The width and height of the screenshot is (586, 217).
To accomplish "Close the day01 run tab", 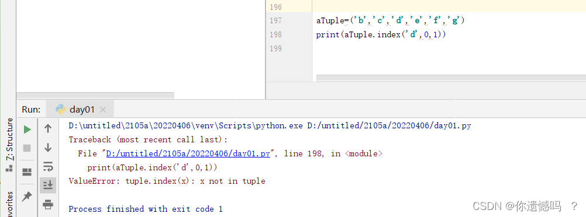I will pos(103,110).
